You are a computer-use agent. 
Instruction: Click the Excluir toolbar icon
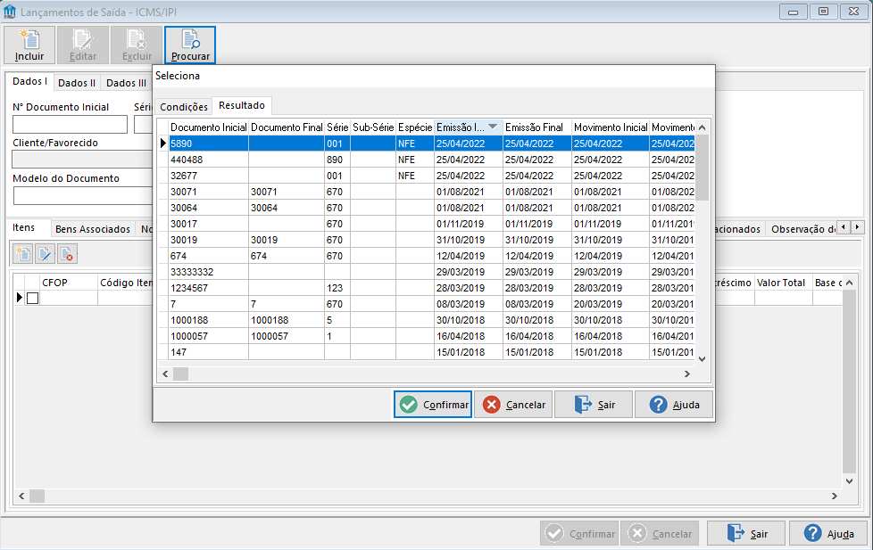(x=137, y=45)
